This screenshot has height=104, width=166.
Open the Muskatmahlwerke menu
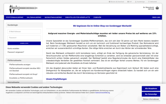(x=53, y=17)
